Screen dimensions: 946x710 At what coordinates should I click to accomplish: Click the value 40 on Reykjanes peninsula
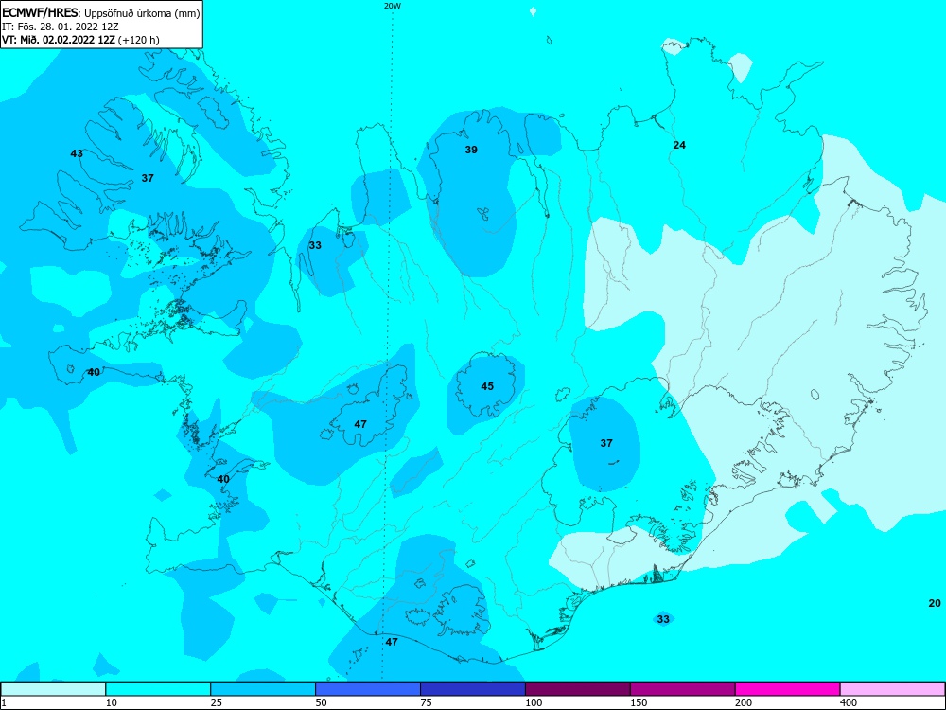(x=223, y=479)
